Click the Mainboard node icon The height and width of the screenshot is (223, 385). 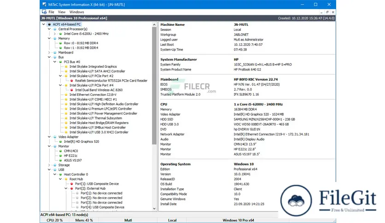click(x=55, y=53)
